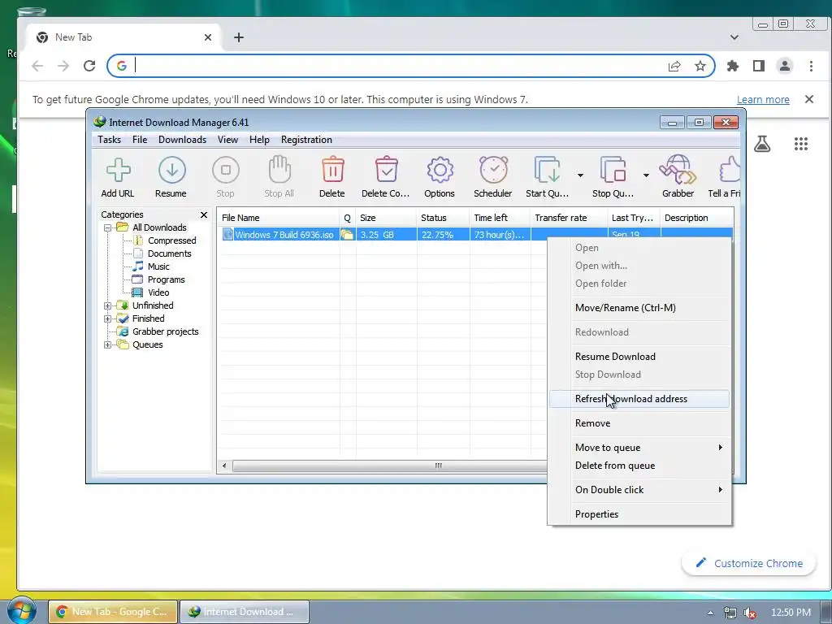Image resolution: width=832 pixels, height=624 pixels.
Task: Expand the Finished category node
Action: (x=108, y=318)
